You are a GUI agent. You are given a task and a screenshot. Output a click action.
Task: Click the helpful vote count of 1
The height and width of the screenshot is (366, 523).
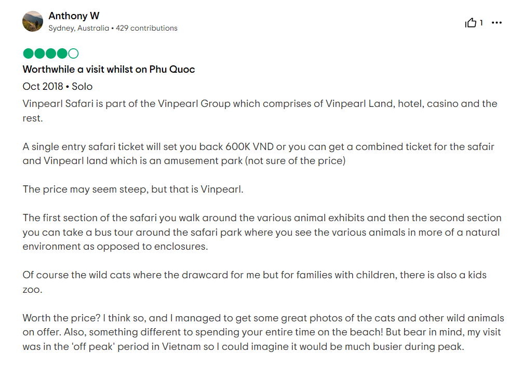(480, 23)
